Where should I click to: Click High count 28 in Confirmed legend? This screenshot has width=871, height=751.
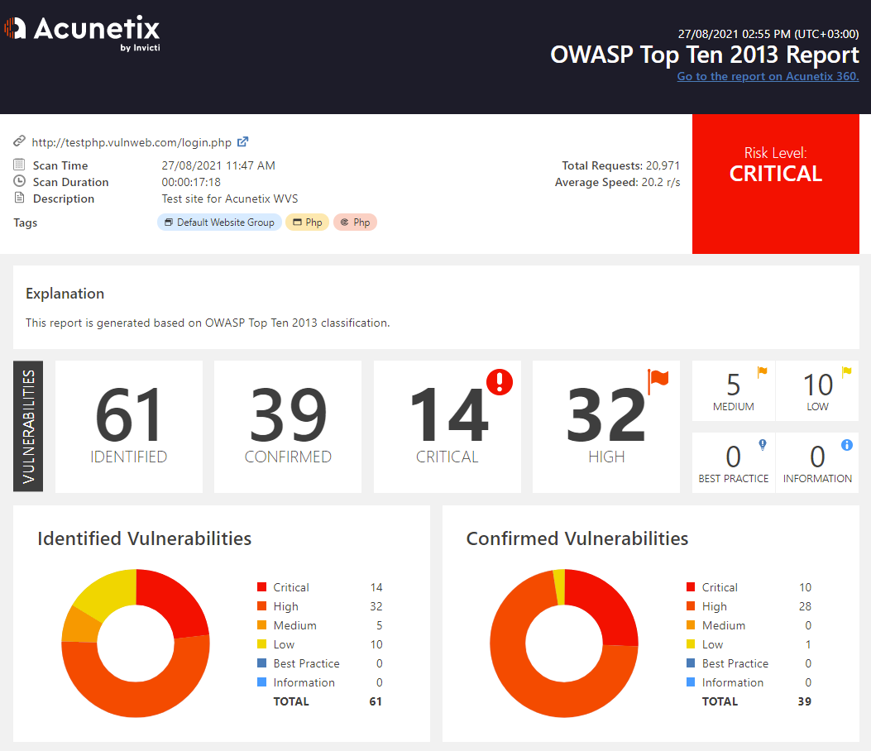(x=805, y=606)
